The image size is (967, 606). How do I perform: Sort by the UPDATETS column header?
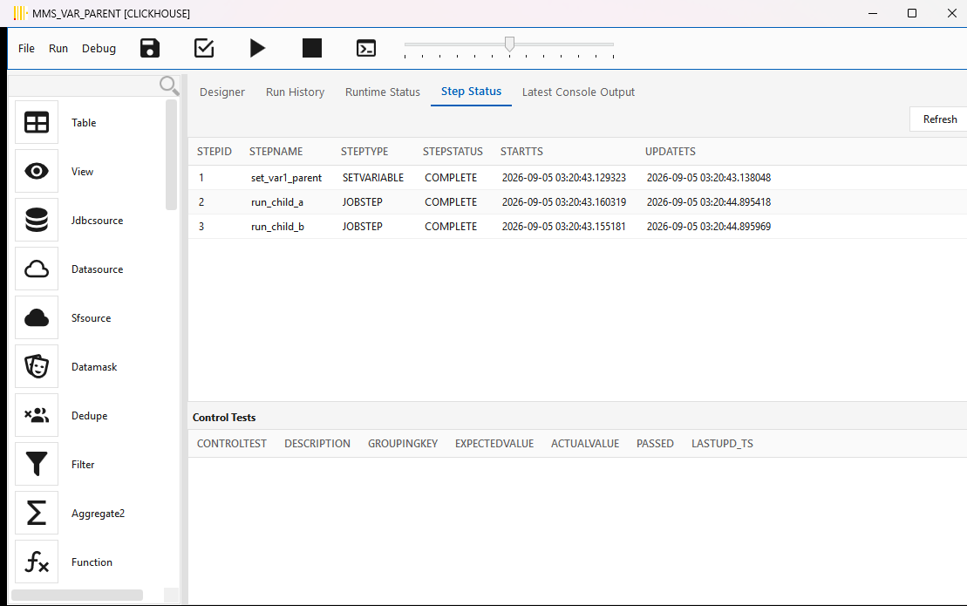[671, 152]
